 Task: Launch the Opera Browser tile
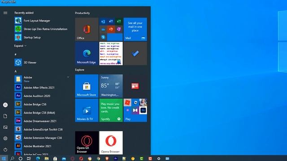click(111, 143)
